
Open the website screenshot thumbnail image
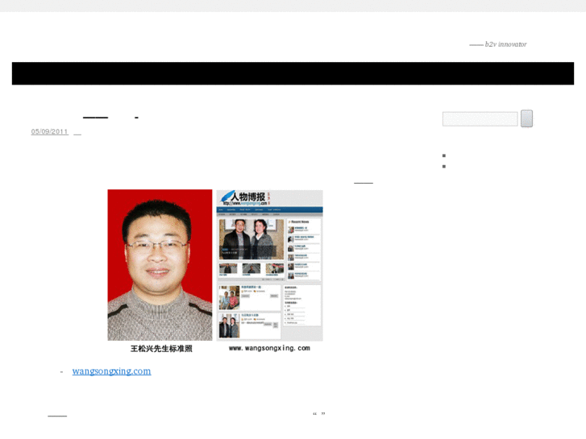coord(269,265)
